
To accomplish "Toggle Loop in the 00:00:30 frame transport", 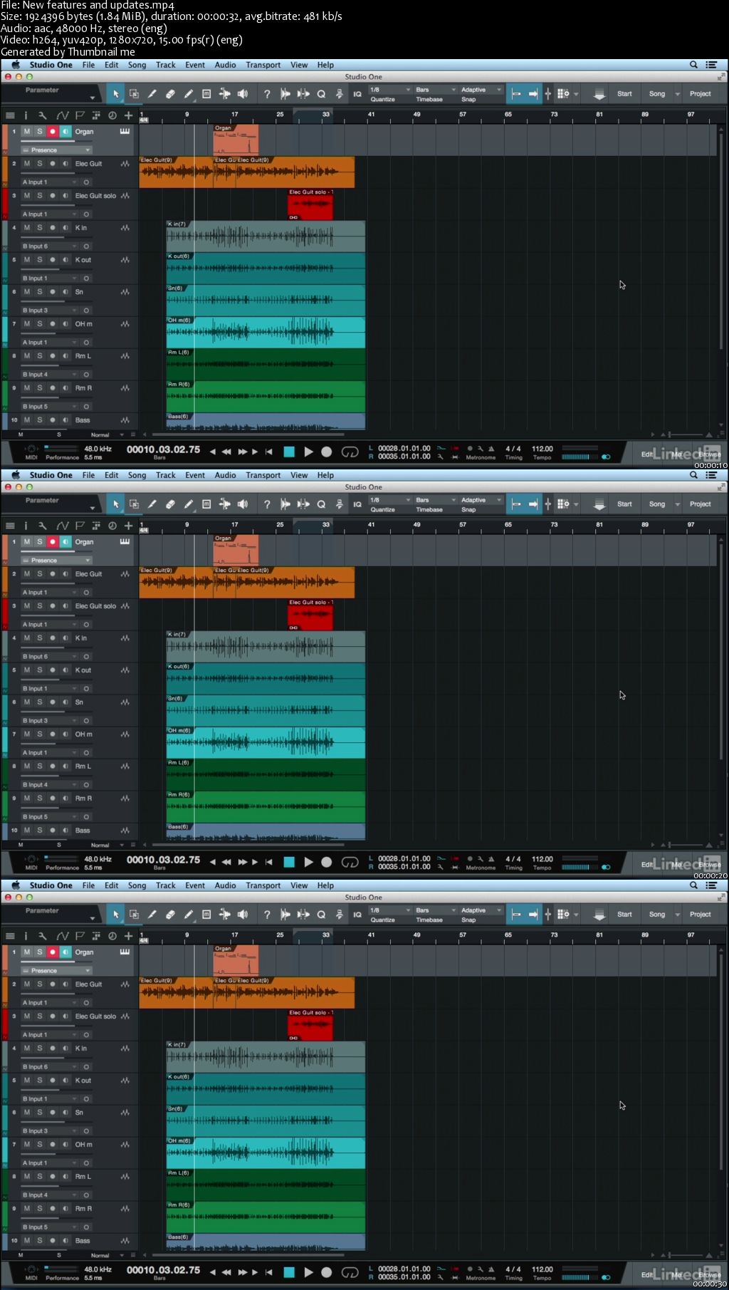I will [x=350, y=1272].
